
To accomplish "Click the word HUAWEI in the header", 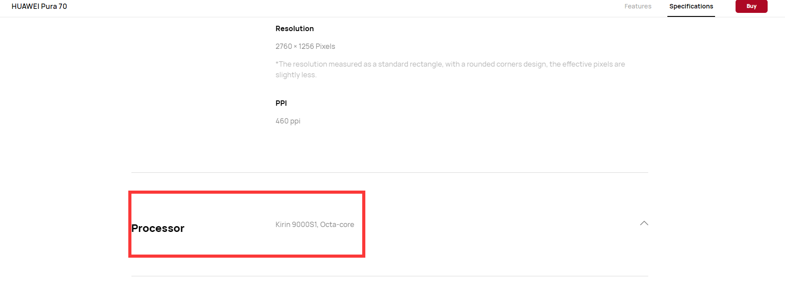I will coord(25,6).
